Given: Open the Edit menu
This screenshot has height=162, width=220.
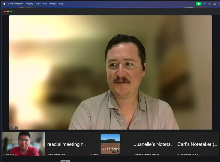Looking at the screenshot, I should pyautogui.click(x=45, y=4).
